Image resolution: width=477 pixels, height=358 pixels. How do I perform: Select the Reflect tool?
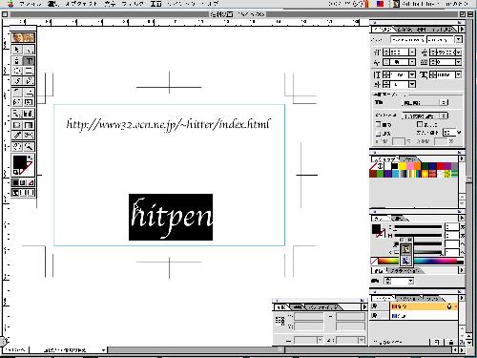click(x=17, y=102)
